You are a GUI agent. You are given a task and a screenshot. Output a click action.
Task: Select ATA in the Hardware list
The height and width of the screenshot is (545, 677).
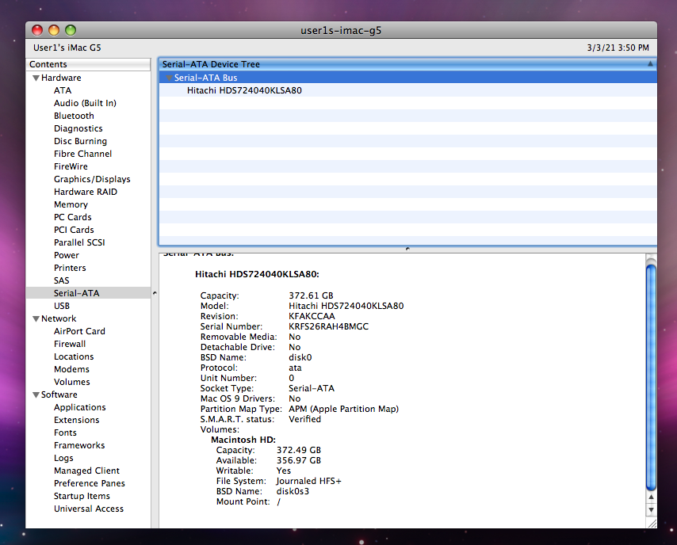(x=63, y=90)
